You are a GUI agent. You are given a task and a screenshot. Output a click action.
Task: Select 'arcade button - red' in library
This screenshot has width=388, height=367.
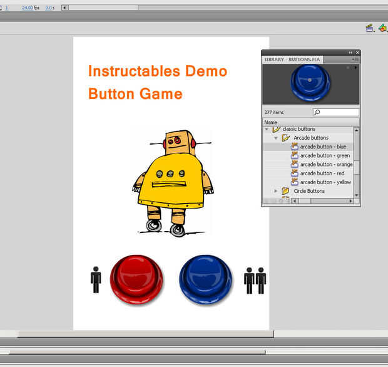[322, 173]
